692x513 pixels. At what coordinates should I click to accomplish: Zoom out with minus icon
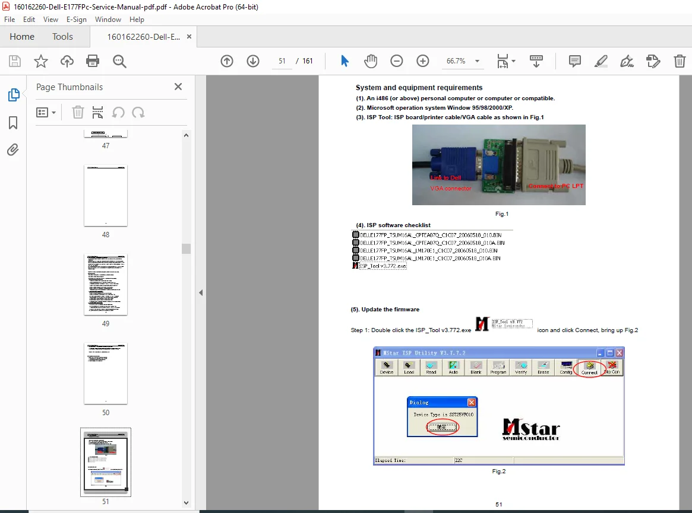(397, 61)
